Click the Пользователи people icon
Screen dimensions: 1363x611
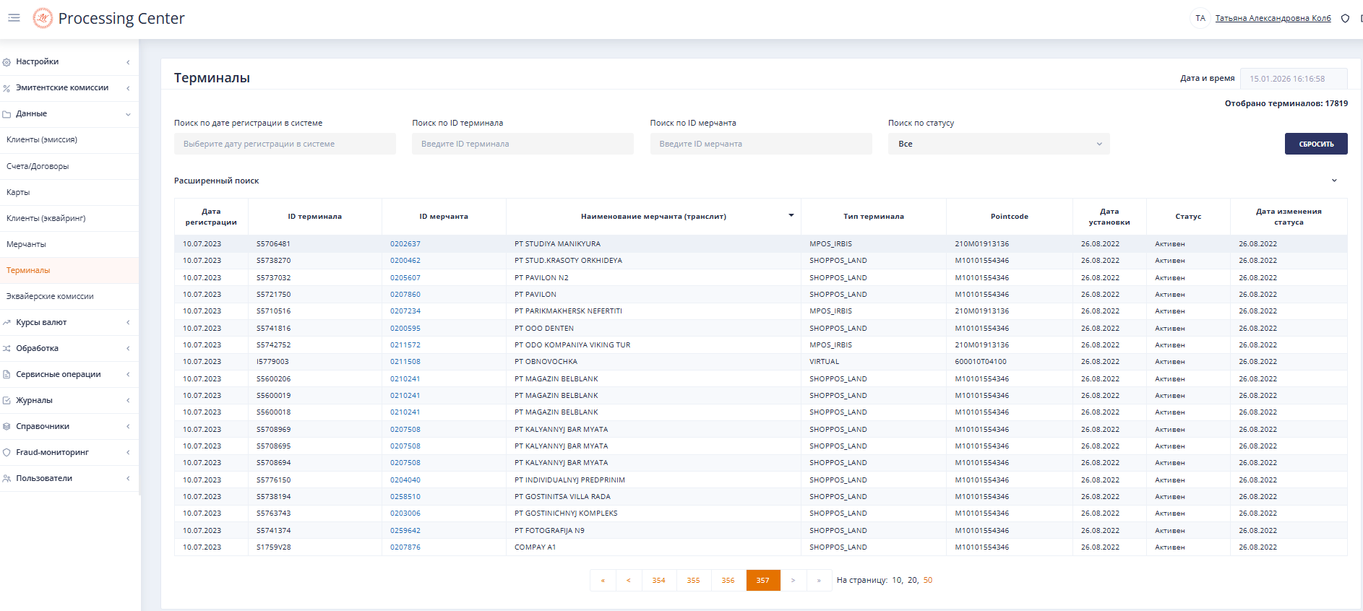[7, 479]
